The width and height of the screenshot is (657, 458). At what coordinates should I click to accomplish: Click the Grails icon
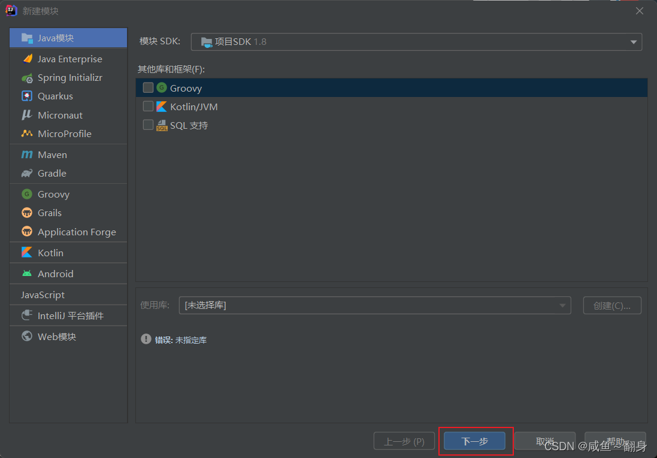point(27,213)
